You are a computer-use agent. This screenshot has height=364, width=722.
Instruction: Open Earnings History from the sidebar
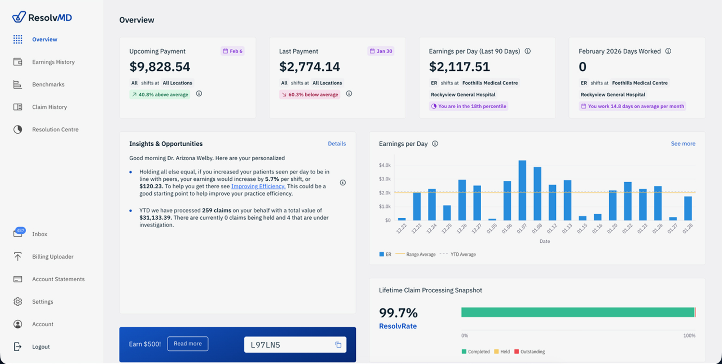[53, 62]
